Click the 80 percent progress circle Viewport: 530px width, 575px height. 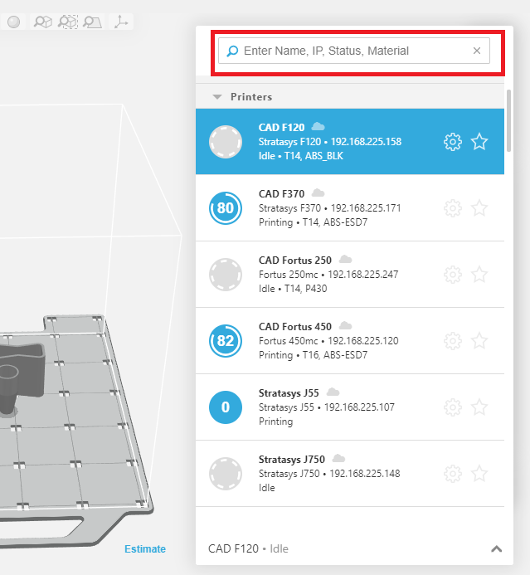[x=226, y=208]
